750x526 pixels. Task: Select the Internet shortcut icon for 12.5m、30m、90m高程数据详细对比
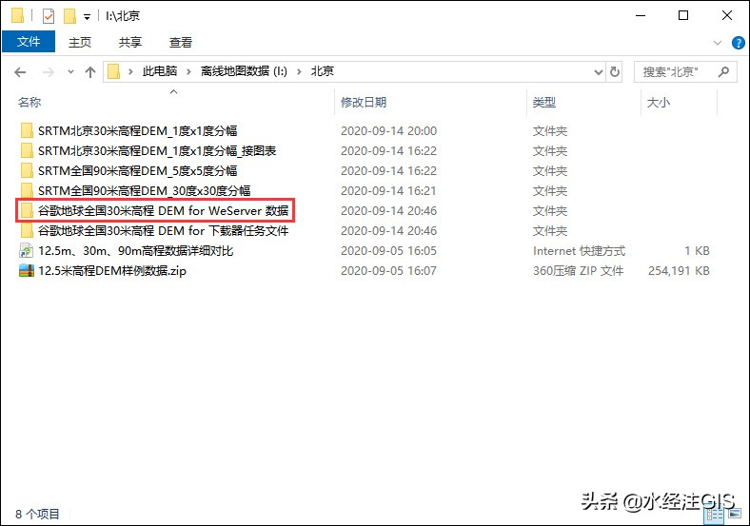coord(27,250)
